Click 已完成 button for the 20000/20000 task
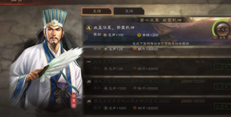Screen dimensions: 231x117 point(223,87)
